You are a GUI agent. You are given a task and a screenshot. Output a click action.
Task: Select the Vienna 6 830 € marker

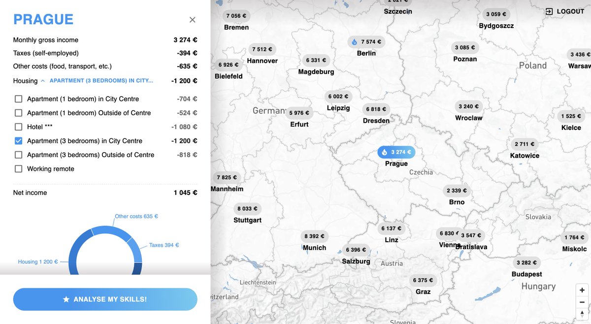tap(447, 234)
